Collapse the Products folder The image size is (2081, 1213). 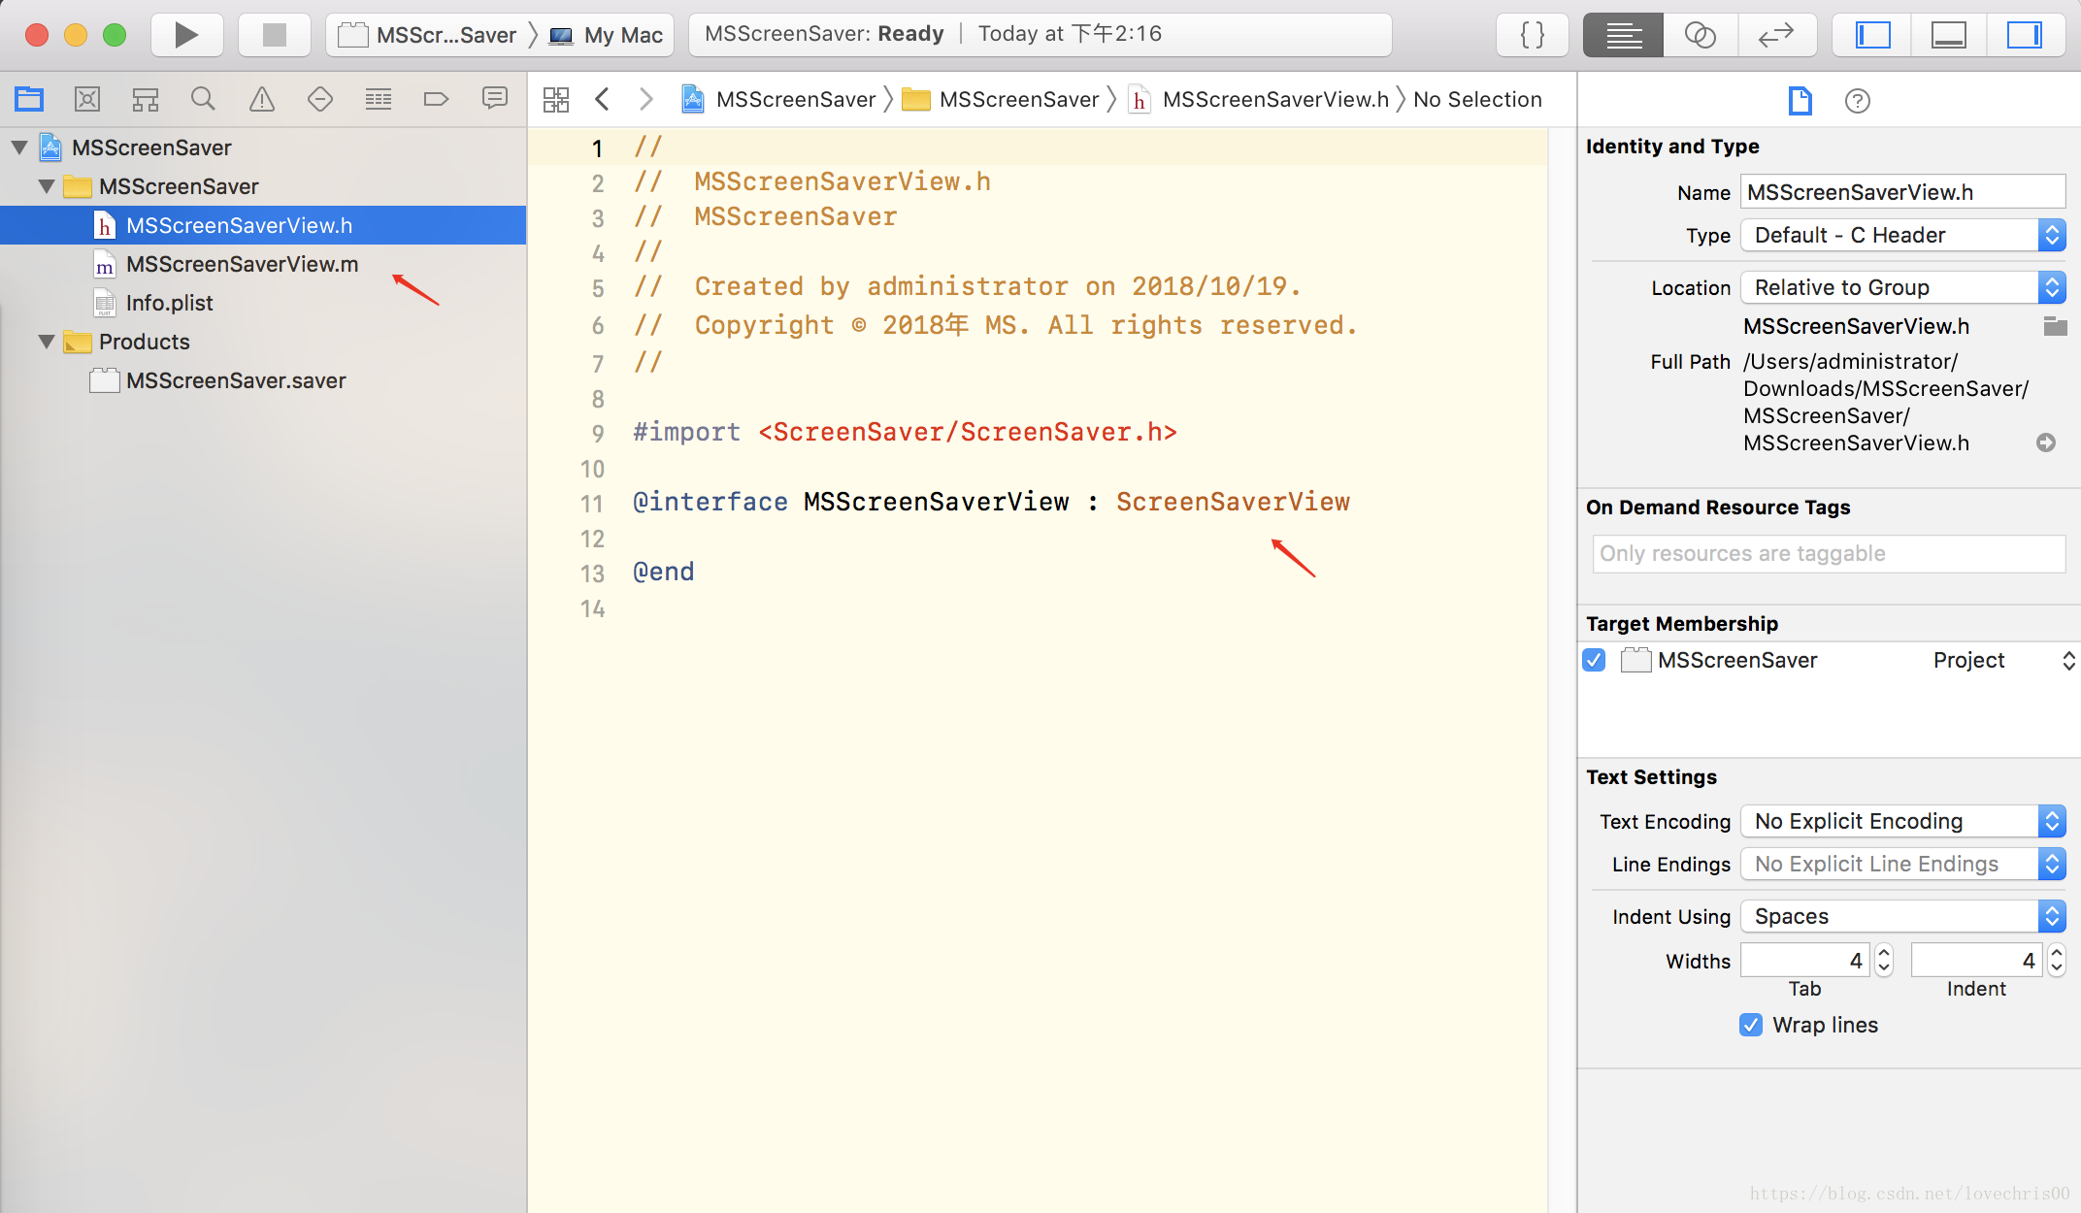point(46,342)
